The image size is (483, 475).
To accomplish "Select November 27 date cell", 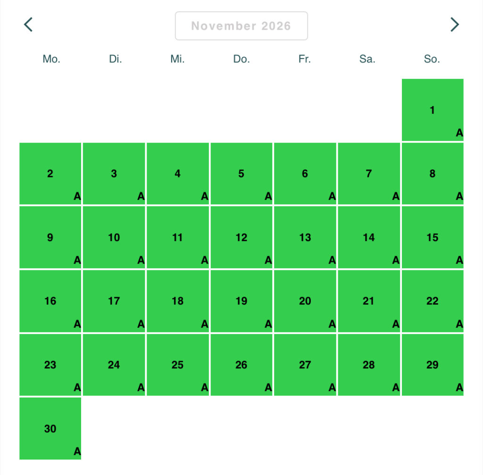I will click(305, 365).
